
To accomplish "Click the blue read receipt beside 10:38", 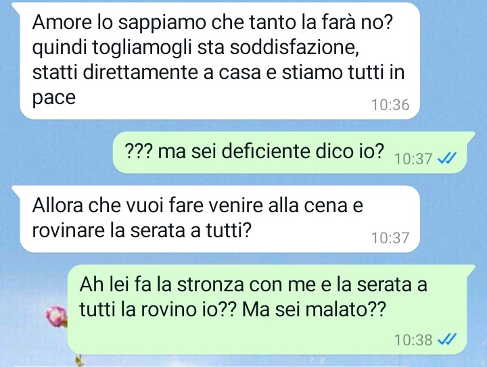I will pos(446,339).
